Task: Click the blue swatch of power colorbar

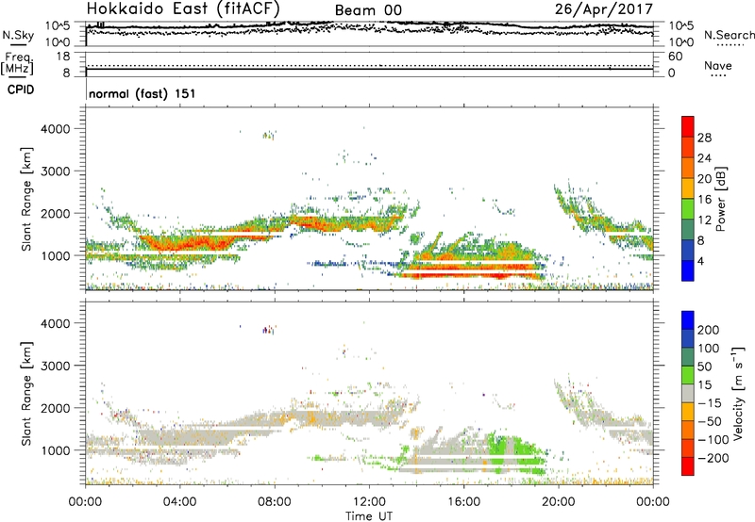Action: [688, 270]
